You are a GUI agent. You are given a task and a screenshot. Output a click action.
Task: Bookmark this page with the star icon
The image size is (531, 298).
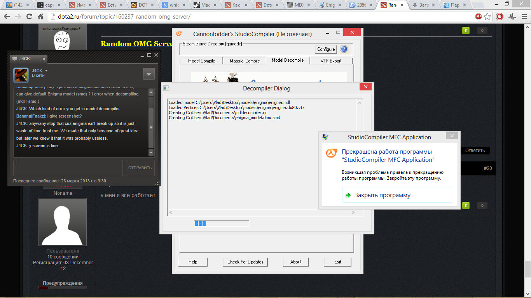(x=487, y=17)
